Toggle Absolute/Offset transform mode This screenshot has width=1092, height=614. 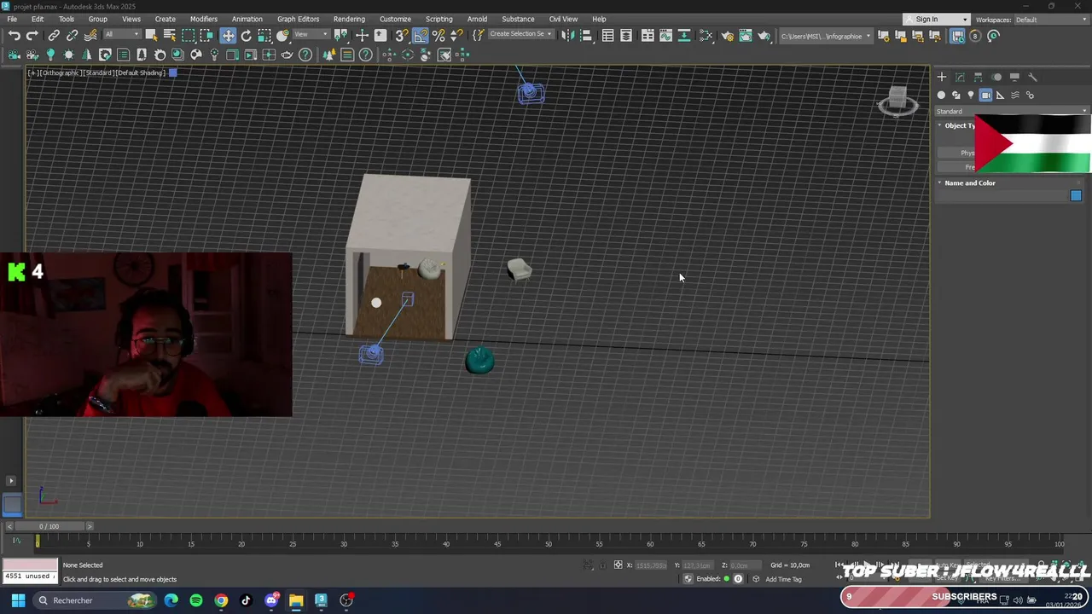pyautogui.click(x=618, y=565)
